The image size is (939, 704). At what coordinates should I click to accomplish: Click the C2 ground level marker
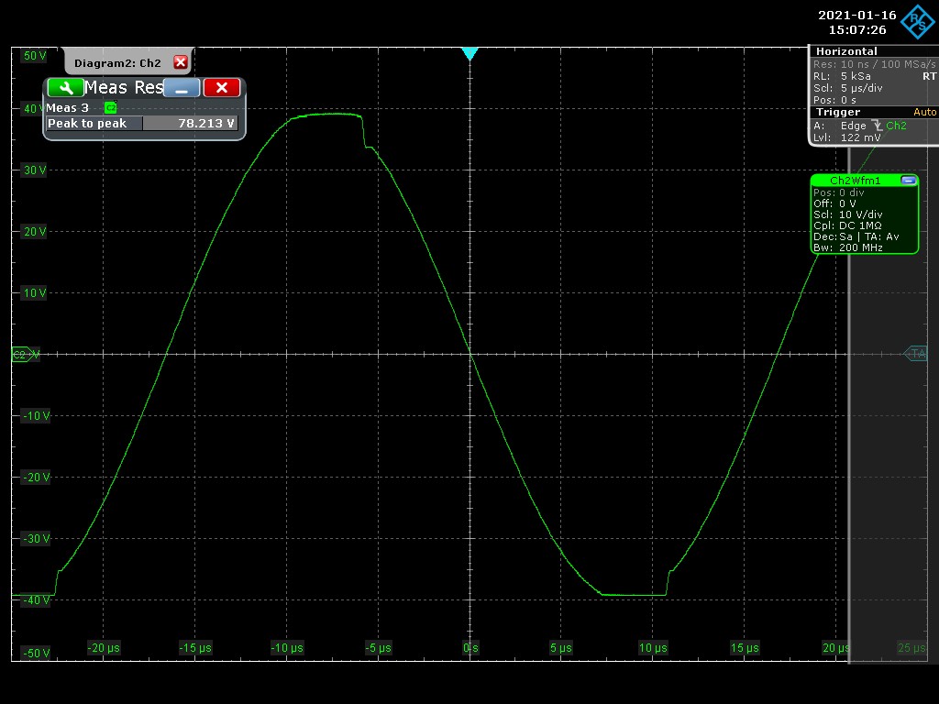coord(25,355)
